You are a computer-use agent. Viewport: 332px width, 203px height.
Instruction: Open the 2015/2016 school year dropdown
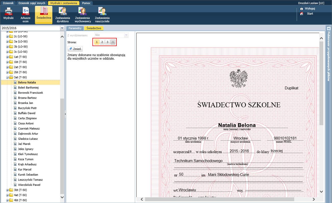tap(62, 28)
